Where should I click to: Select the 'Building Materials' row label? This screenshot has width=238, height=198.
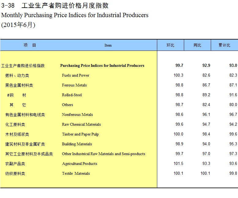[77, 144]
